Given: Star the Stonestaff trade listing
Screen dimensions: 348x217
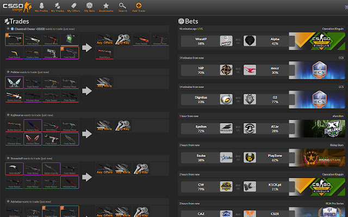Looking at the screenshot, I should coord(8,158).
